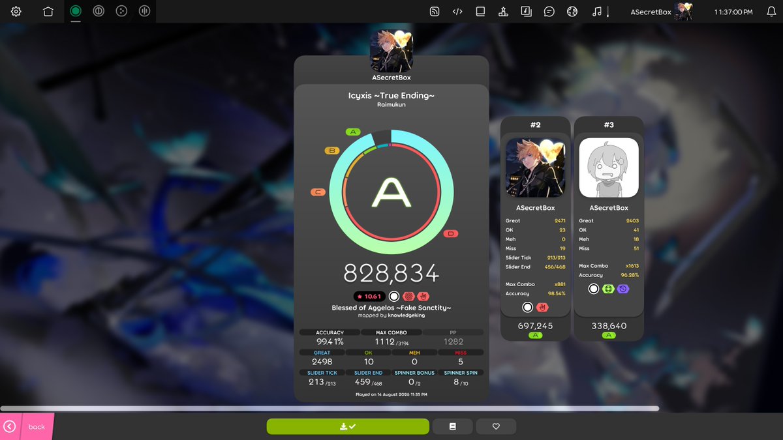Open the chat bubble overlay
The width and height of the screenshot is (783, 440).
[x=549, y=12]
